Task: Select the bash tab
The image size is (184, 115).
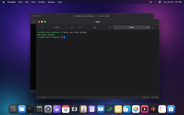Action: (132, 27)
